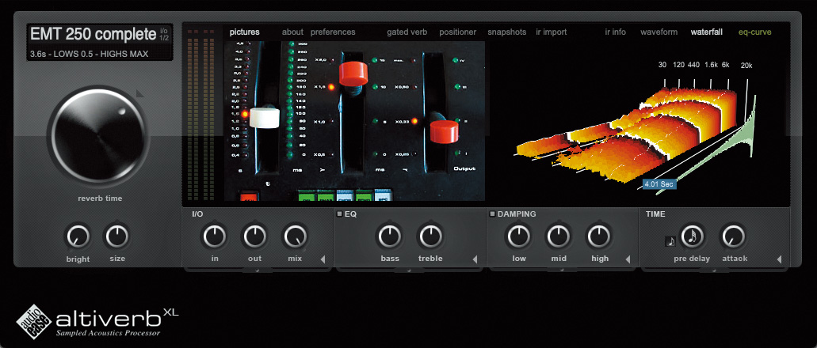Click the 30 frequency label
The width and height of the screenshot is (817, 348).
[662, 65]
